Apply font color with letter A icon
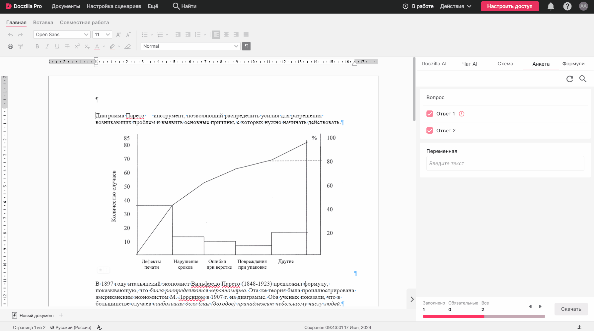The width and height of the screenshot is (594, 331). coord(97,46)
